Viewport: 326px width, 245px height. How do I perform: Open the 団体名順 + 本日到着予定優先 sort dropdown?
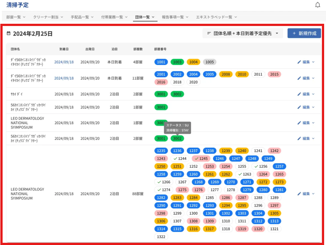coord(243,33)
